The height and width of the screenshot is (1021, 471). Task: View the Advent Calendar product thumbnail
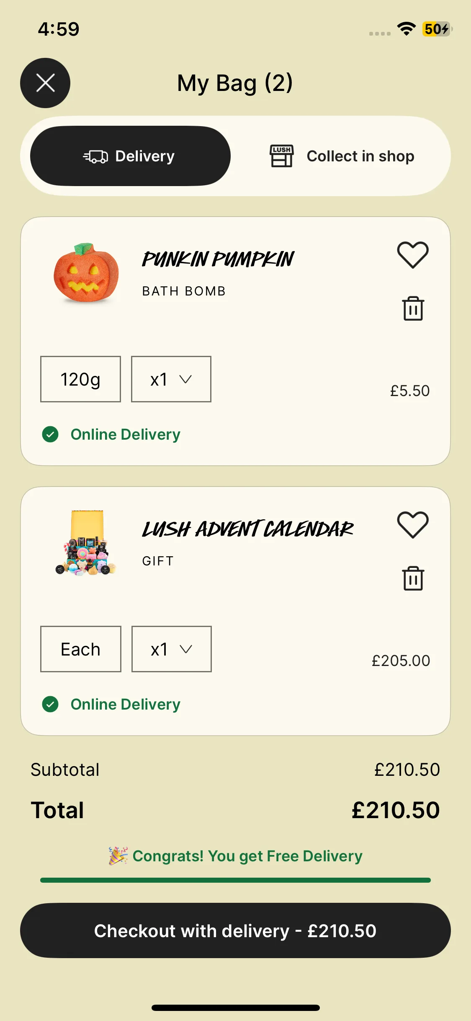(x=86, y=542)
